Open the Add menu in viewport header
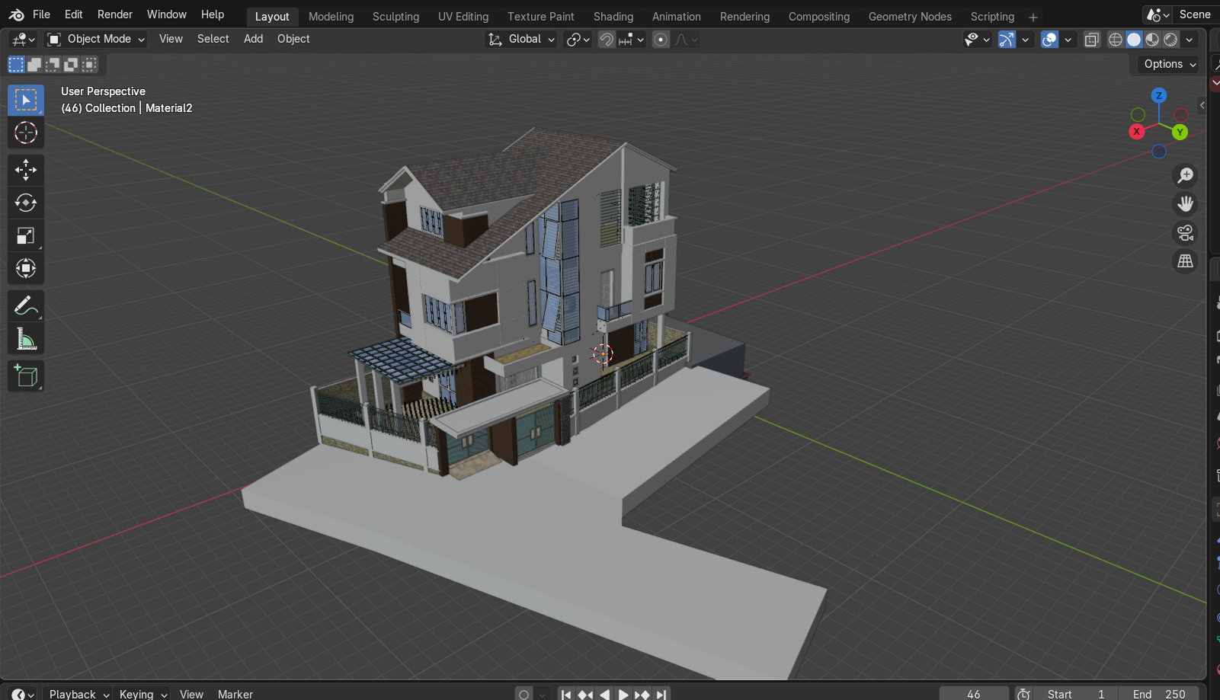 click(x=253, y=39)
